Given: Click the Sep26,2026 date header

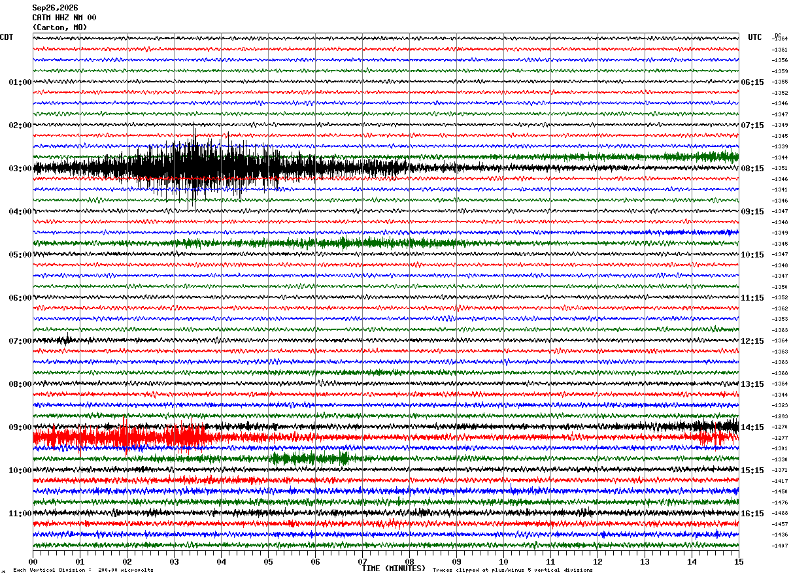Looking at the screenshot, I should [55, 8].
